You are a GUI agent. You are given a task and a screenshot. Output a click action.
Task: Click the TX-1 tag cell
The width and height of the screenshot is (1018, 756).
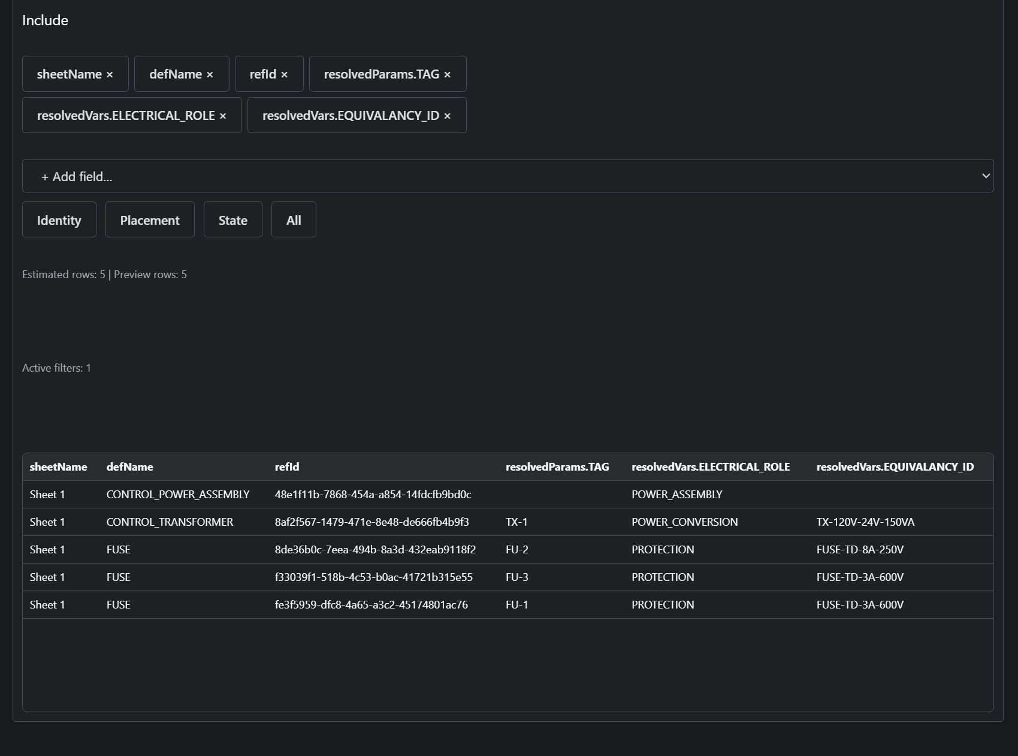(x=516, y=522)
